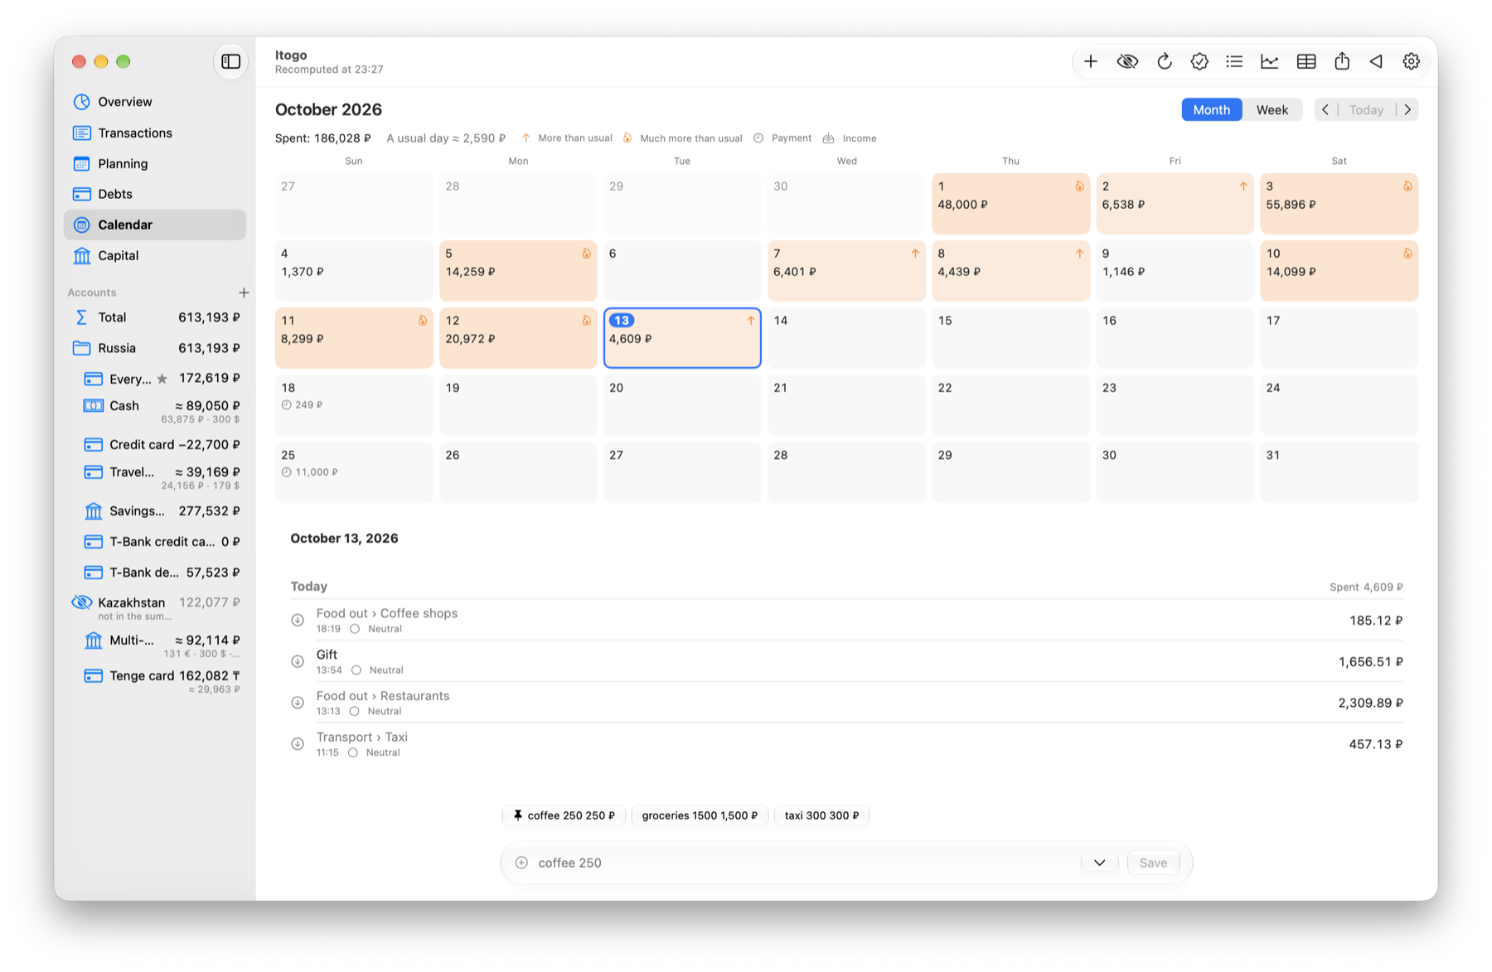Open the verification badge toolbar icon

pos(1199,61)
